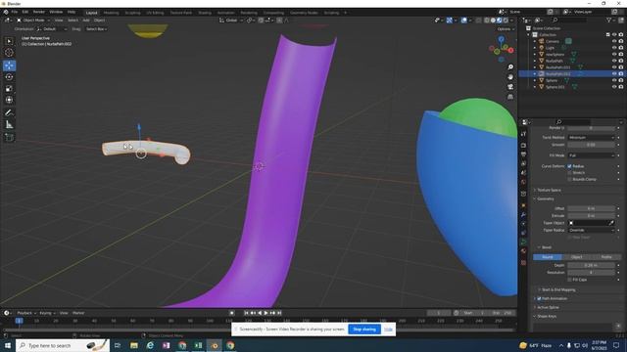This screenshot has height=352, width=627.
Task: Open the Twist Method dropdown
Action: (591, 137)
